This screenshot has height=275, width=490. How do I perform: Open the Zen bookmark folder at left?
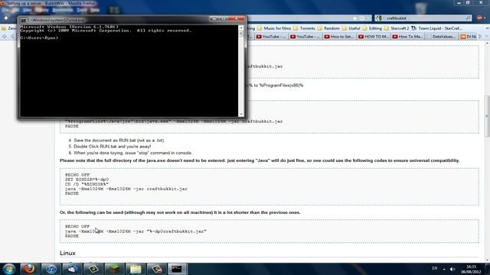[x=8, y=28]
